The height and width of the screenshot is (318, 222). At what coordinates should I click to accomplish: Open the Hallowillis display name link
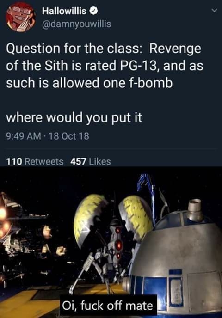tap(64, 11)
